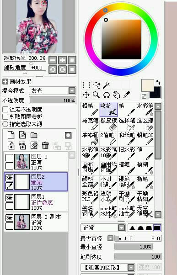This screenshot has height=275, width=177.
Task: Select the 图层 0 副本 layer
Action: point(36,222)
